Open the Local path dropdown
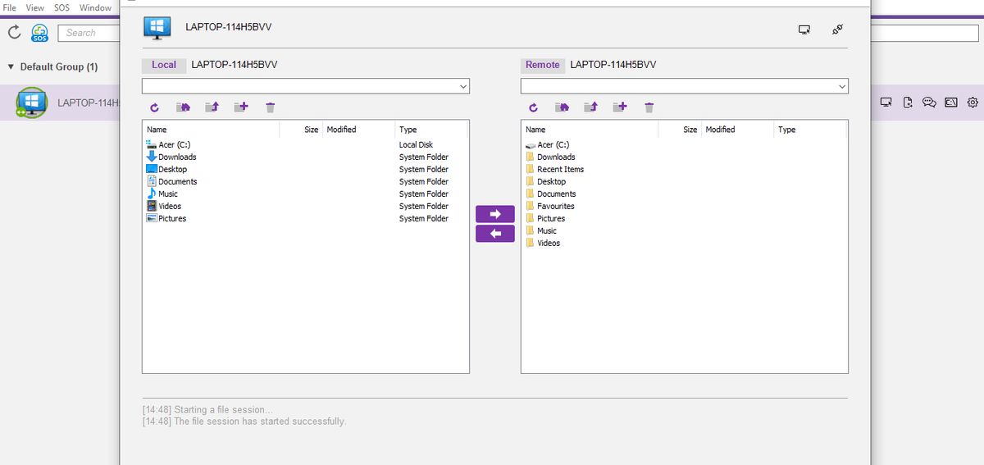 click(463, 86)
